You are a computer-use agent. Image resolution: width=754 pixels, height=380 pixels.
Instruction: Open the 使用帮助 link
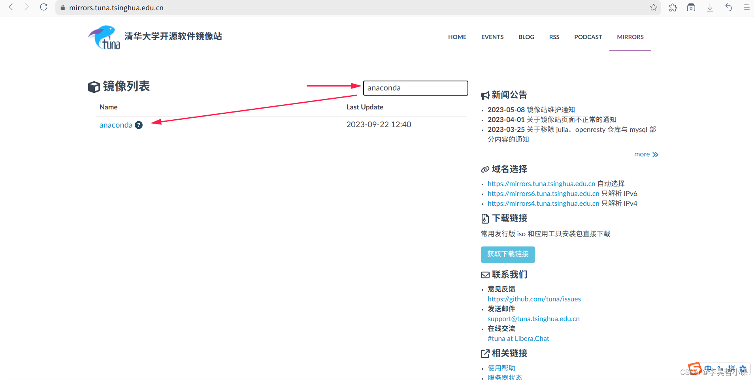click(x=501, y=368)
